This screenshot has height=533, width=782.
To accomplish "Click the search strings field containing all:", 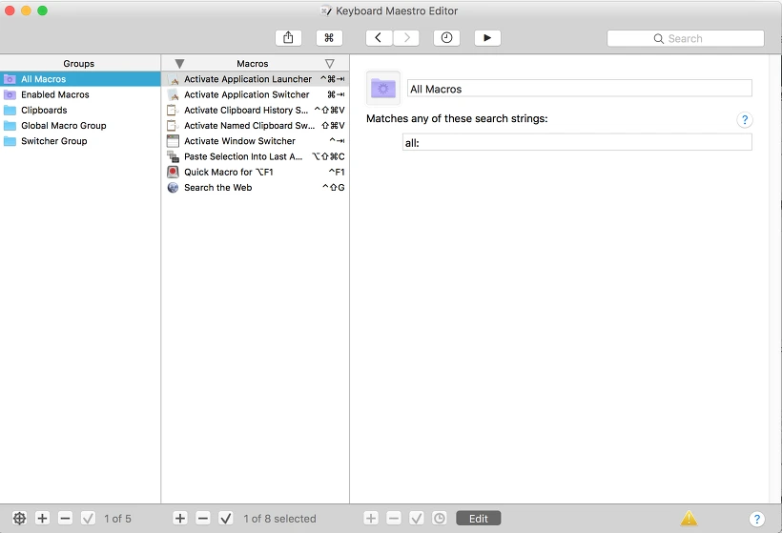I will (577, 143).
